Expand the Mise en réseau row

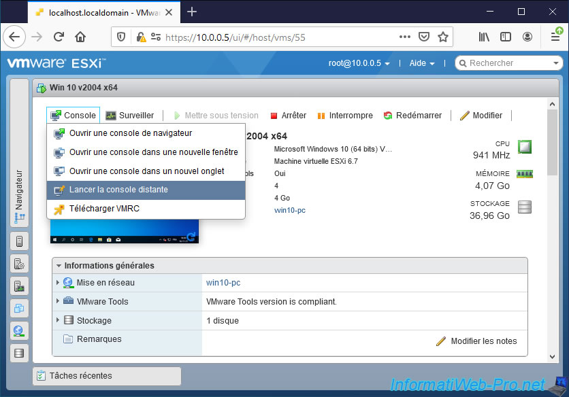pyautogui.click(x=58, y=282)
